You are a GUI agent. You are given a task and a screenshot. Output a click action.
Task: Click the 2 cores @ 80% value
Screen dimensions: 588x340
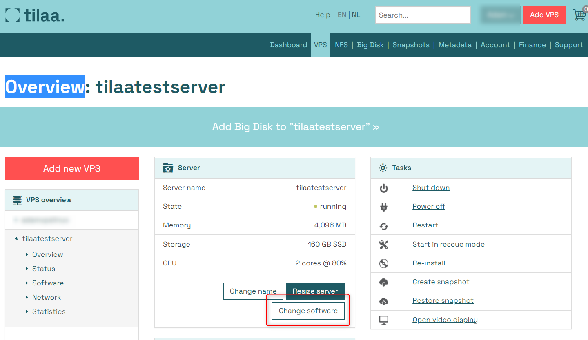pos(321,263)
